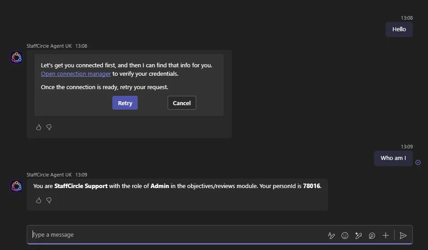Like the connection manager message with thumbs up
Image resolution: width=428 pixels, height=250 pixels.
coord(38,127)
